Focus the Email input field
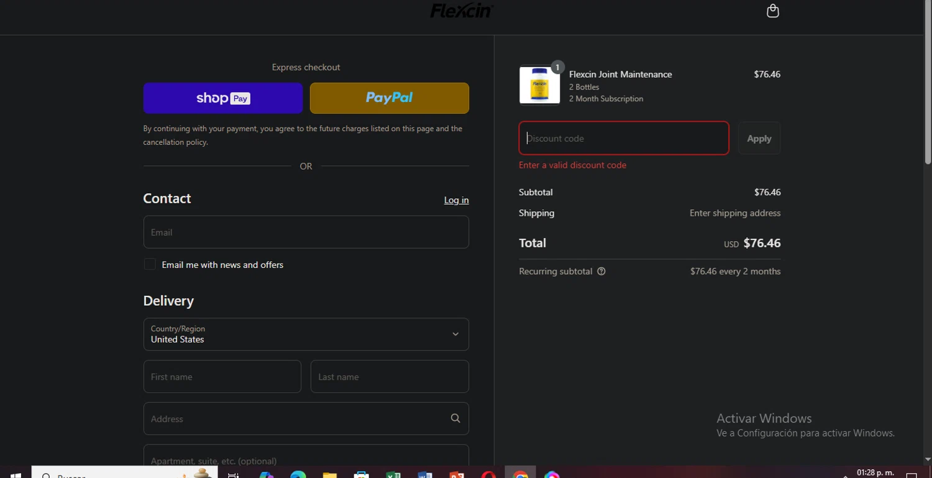 tap(306, 232)
